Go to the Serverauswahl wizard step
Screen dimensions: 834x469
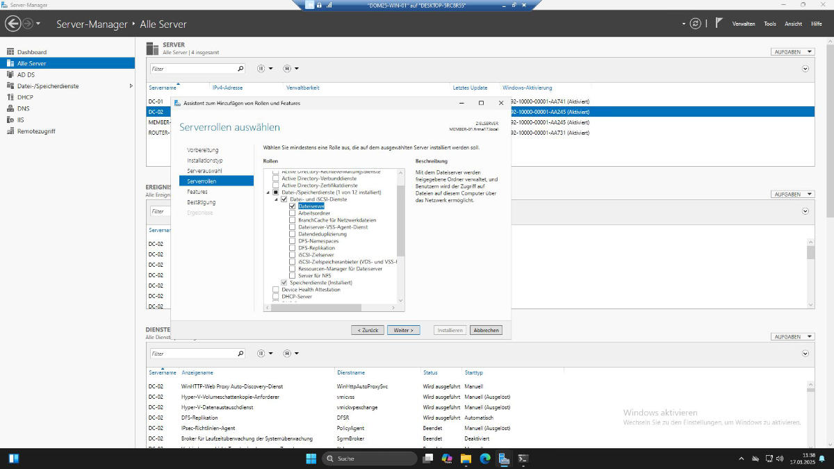(204, 171)
